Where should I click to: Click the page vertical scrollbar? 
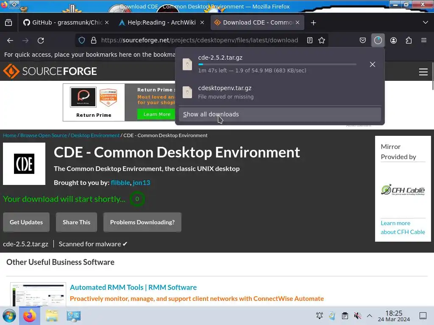[x=432, y=76]
